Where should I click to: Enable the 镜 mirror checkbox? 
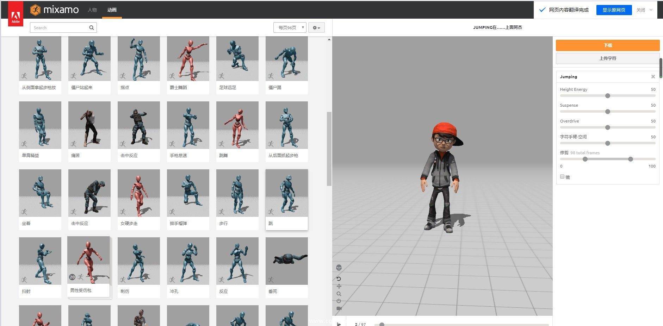[562, 177]
